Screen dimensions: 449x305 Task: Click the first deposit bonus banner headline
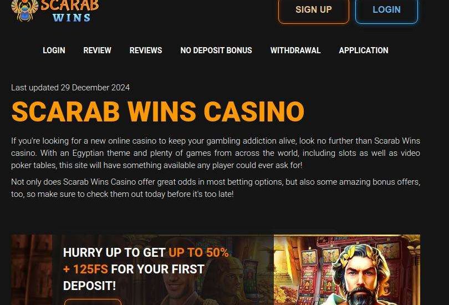tap(146, 269)
